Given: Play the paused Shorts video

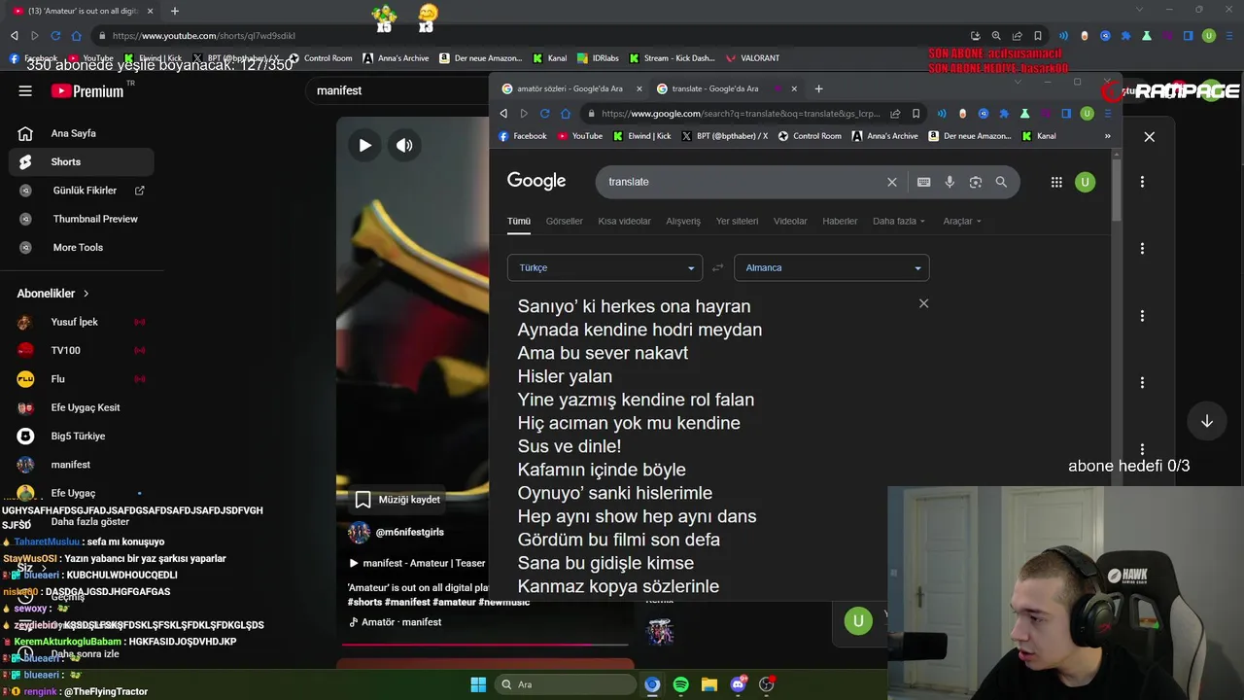Looking at the screenshot, I should [364, 145].
